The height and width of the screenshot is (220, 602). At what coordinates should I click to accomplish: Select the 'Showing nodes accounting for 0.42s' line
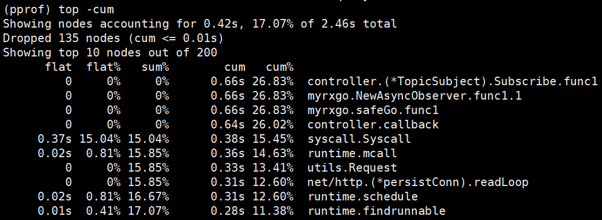coord(200,24)
